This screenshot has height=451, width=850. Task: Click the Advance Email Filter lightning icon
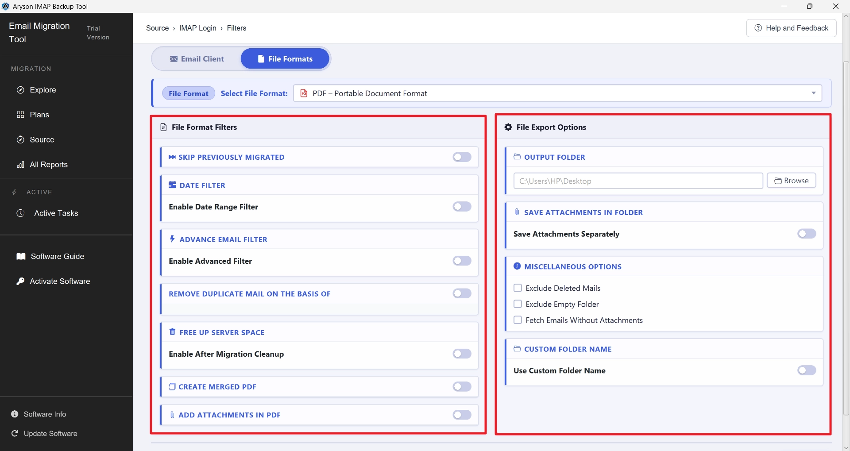(x=172, y=239)
